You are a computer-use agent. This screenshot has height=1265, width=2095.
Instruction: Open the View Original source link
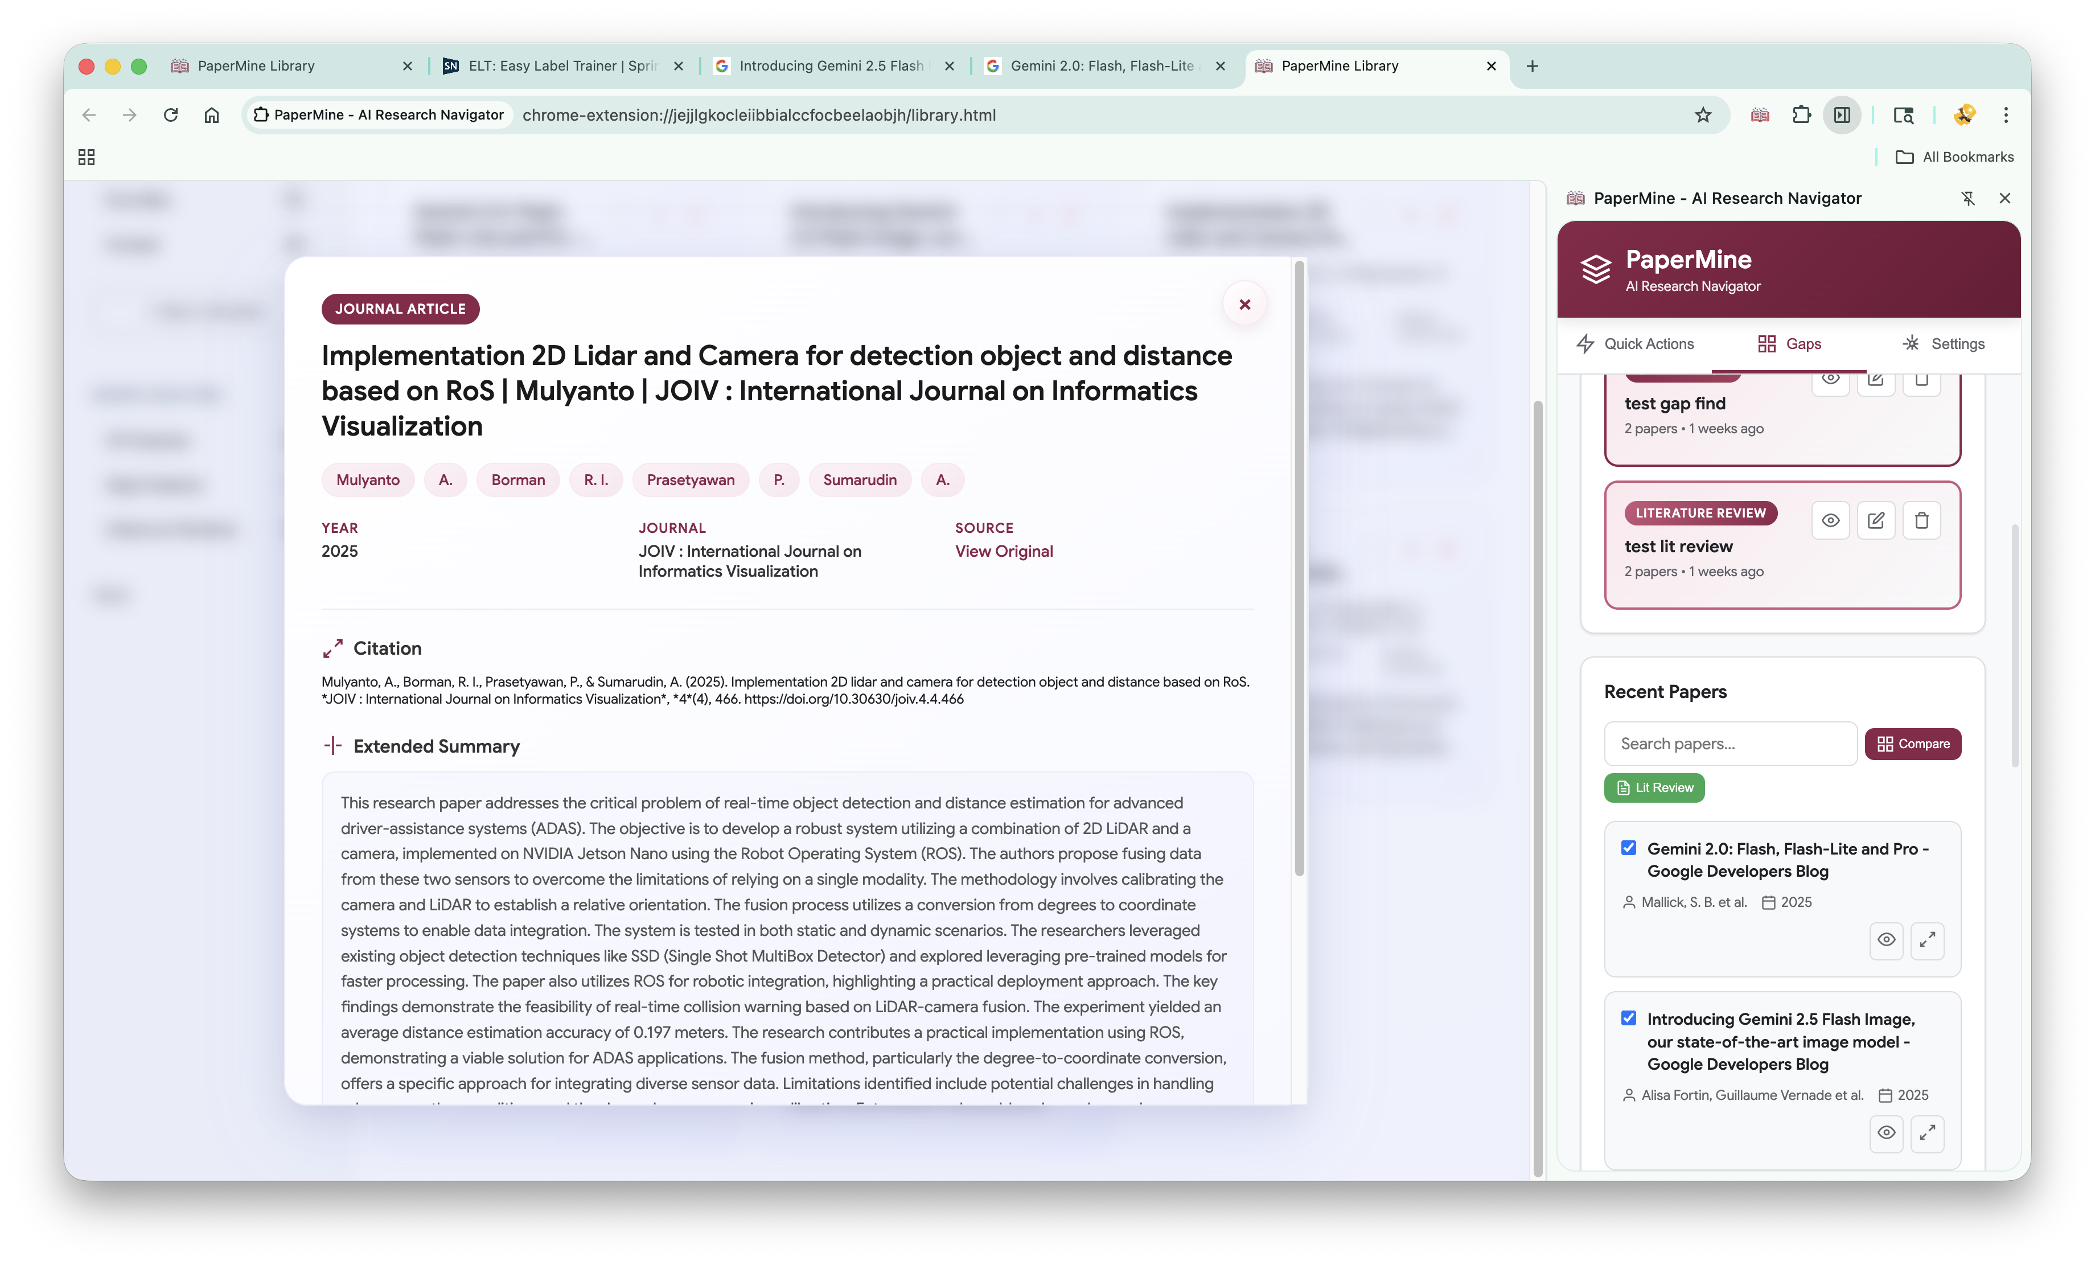point(1003,551)
